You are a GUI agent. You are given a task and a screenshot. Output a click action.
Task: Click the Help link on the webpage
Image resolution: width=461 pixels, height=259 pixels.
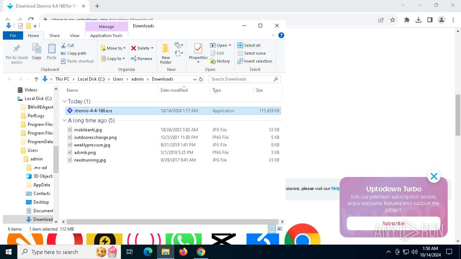tap(336, 188)
